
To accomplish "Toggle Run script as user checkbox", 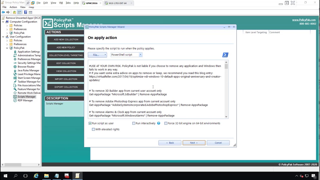I will (90, 123).
